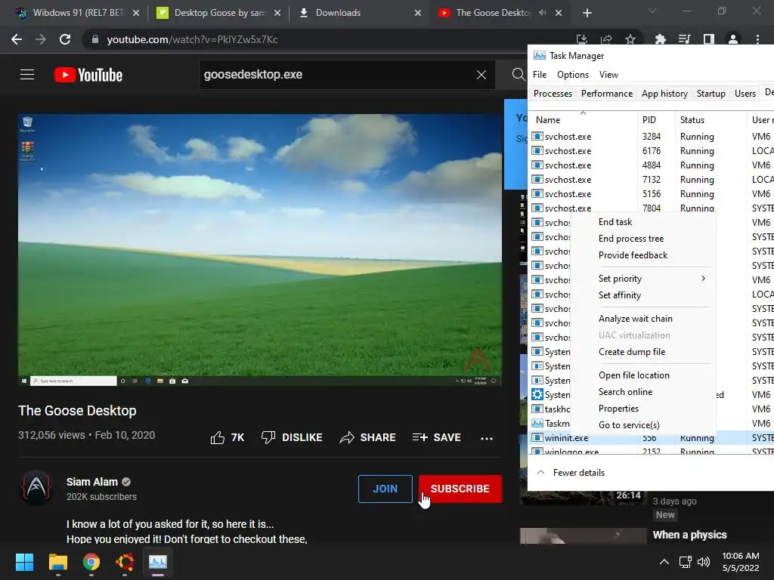Choose End task in context menu
The height and width of the screenshot is (580, 774).
point(615,222)
